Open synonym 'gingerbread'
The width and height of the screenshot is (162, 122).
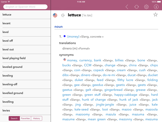click(113, 90)
